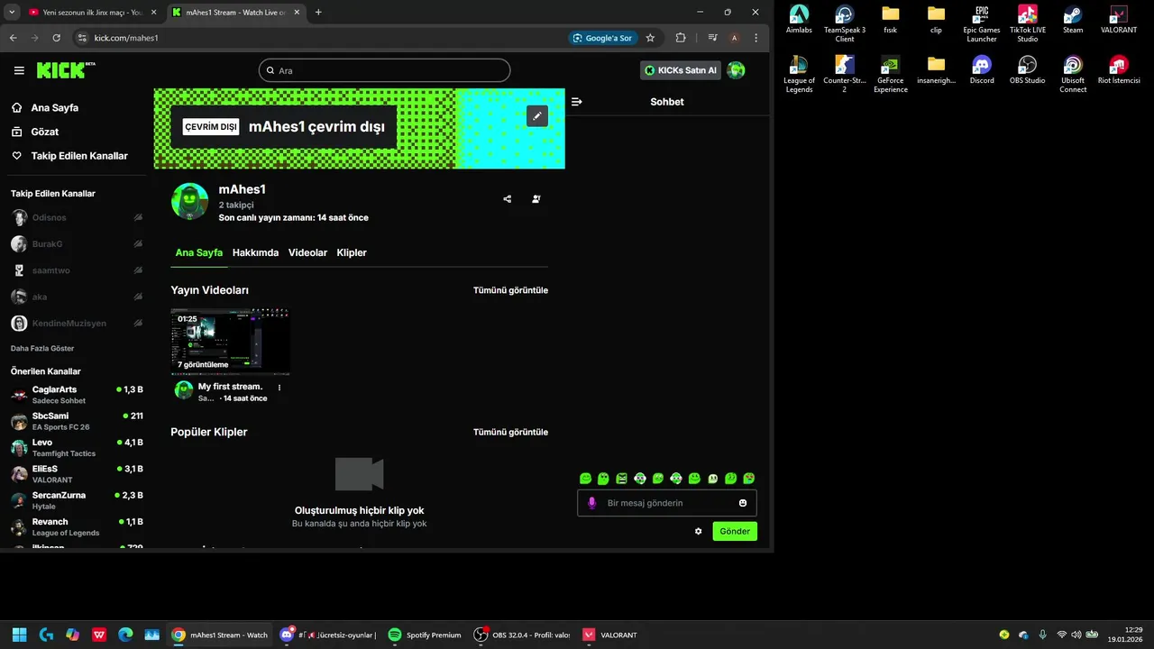Viewport: 1154px width, 649px height.
Task: Open OBS Studio desktop shortcut
Action: click(x=1027, y=70)
